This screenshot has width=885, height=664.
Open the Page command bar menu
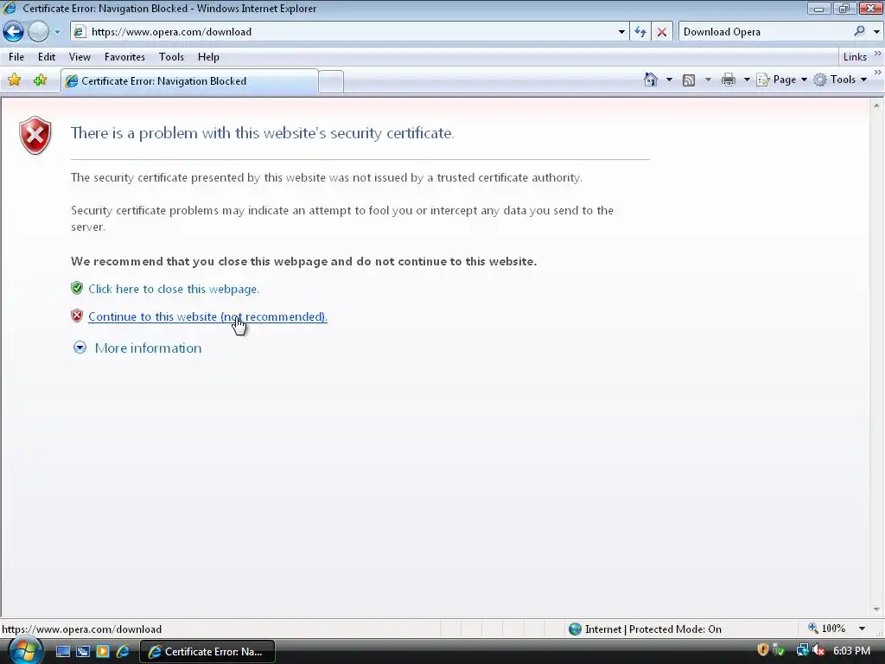781,80
